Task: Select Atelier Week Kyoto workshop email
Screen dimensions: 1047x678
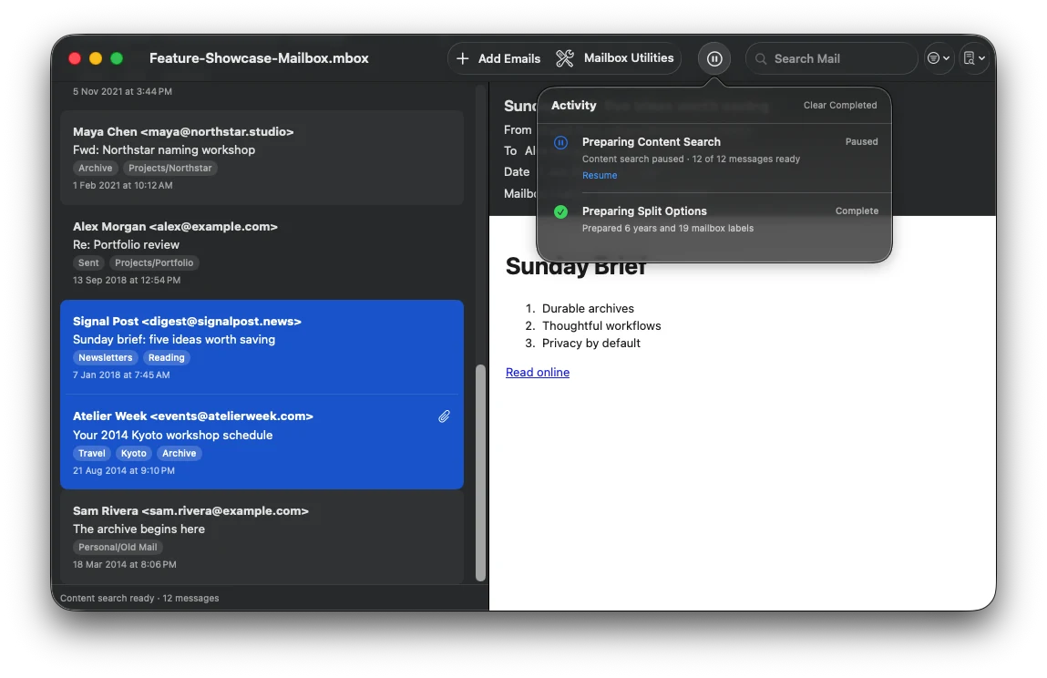Action: tap(262, 442)
